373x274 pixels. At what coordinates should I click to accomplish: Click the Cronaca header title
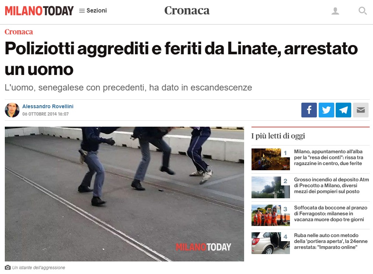[x=187, y=10]
